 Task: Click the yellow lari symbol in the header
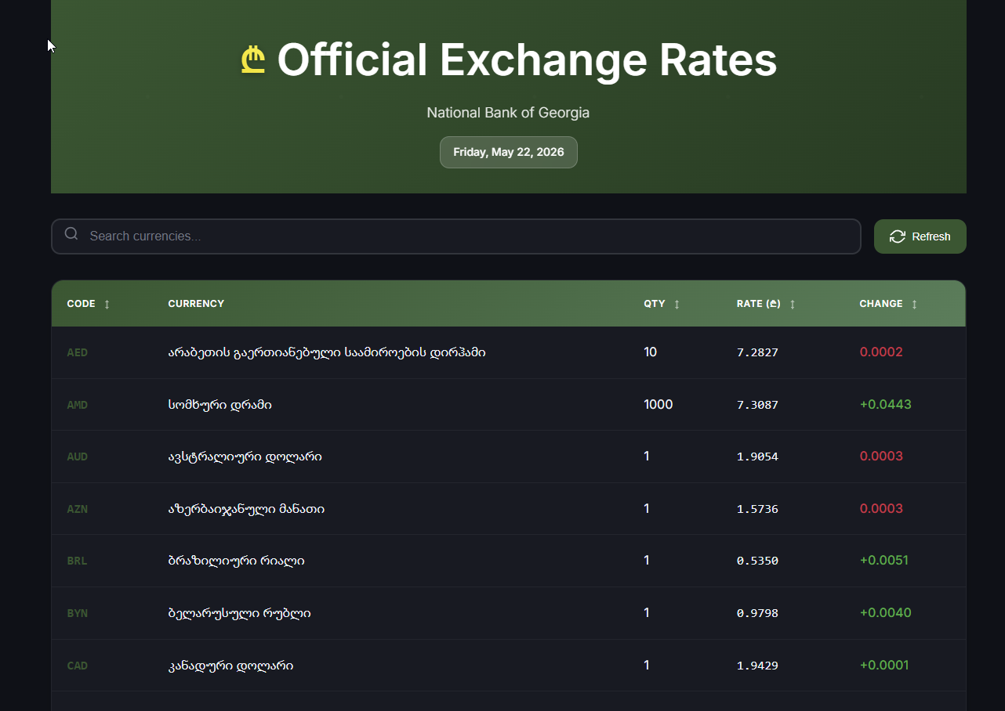click(x=253, y=60)
